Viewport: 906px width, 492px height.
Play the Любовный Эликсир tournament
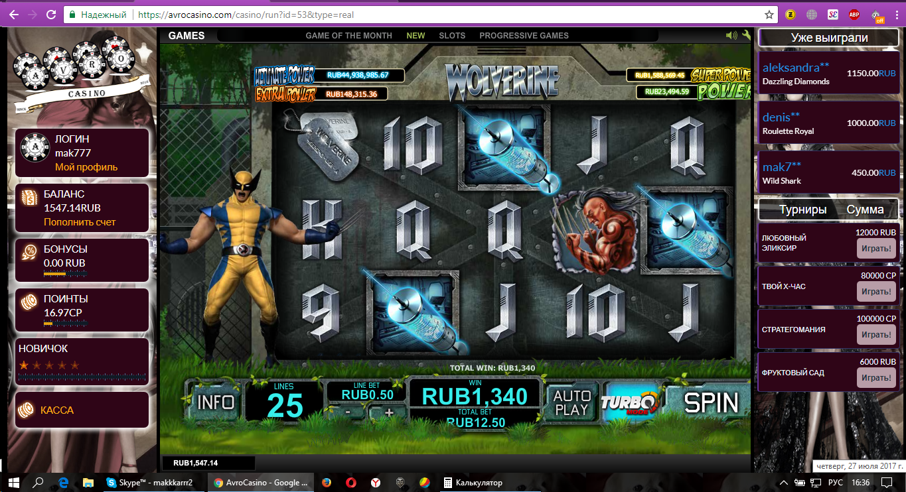[x=877, y=249]
